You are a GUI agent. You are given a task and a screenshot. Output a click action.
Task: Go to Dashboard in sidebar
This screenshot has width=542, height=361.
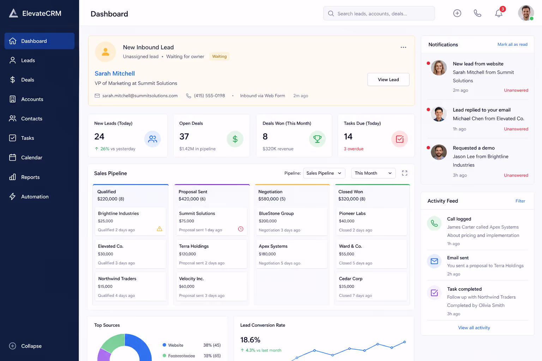coord(40,41)
